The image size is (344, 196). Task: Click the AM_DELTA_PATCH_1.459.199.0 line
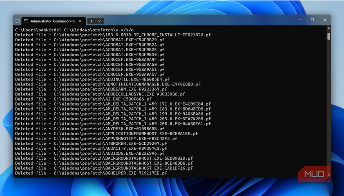point(113,114)
